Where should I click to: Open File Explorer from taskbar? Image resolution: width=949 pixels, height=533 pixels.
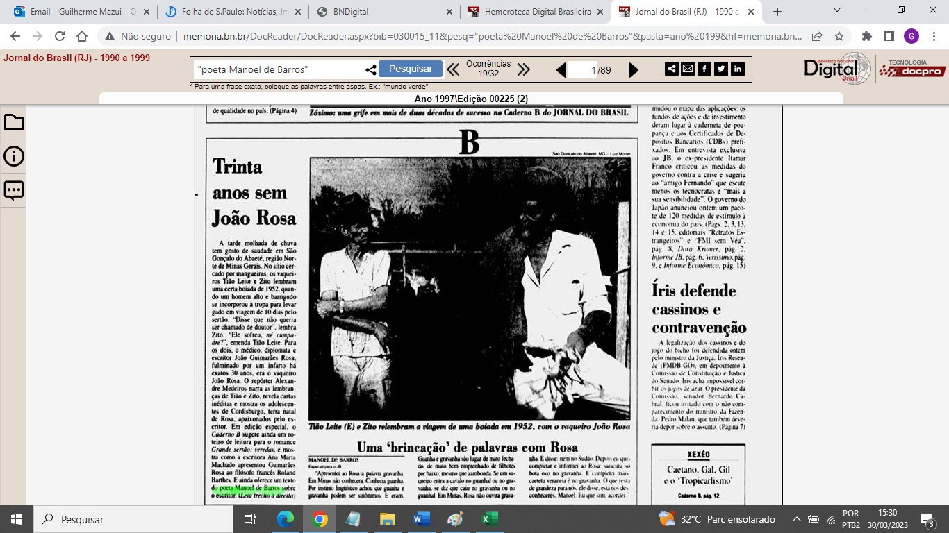pyautogui.click(x=387, y=519)
